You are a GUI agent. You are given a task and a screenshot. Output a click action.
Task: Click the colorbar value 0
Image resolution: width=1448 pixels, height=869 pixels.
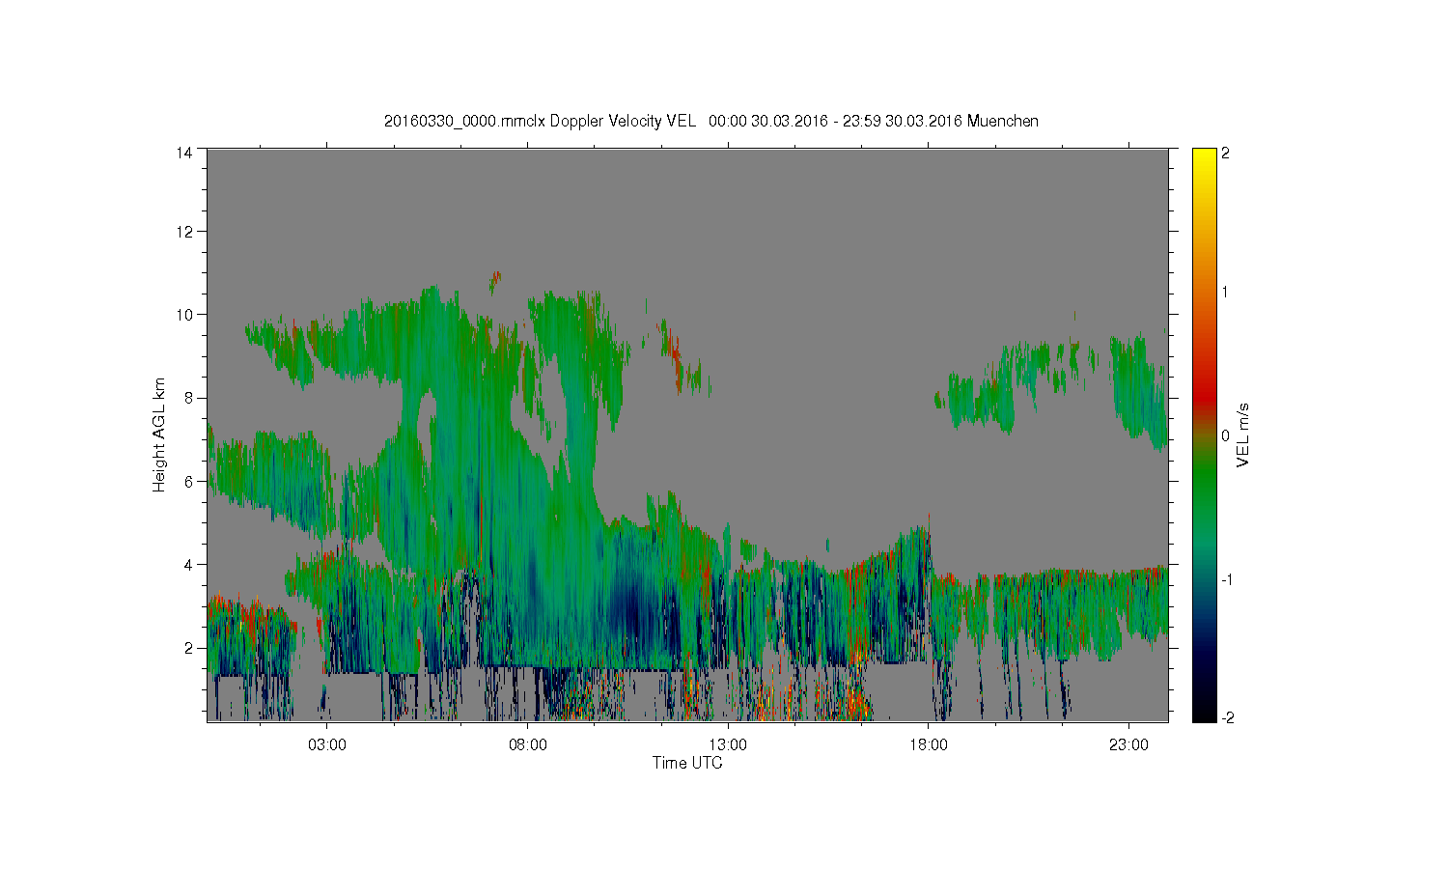1225,435
